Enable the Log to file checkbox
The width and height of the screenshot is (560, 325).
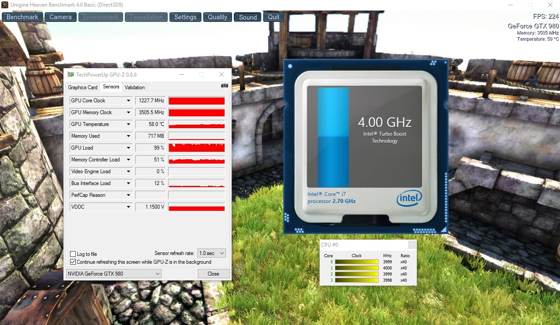click(x=73, y=254)
